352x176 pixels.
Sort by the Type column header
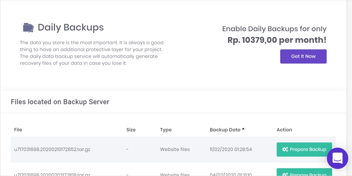166,130
